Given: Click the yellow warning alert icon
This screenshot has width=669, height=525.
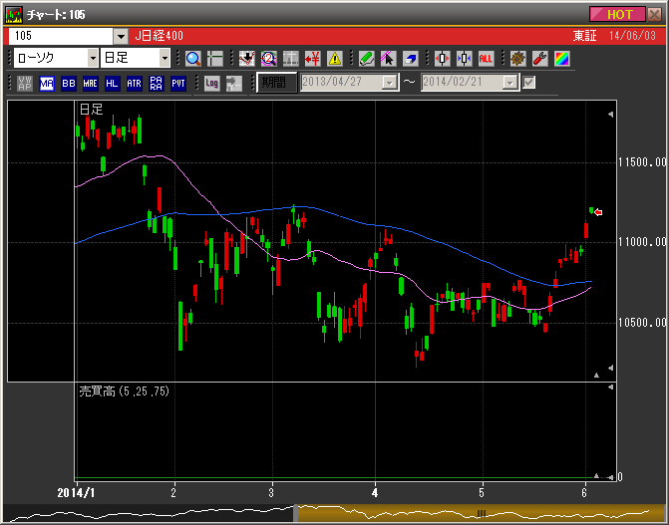Looking at the screenshot, I should pyautogui.click(x=334, y=59).
